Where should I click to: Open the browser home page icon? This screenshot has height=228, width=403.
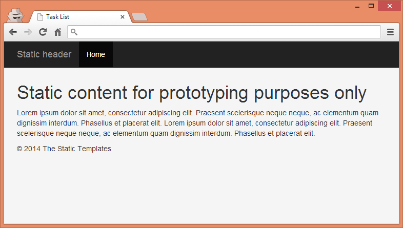tap(58, 32)
